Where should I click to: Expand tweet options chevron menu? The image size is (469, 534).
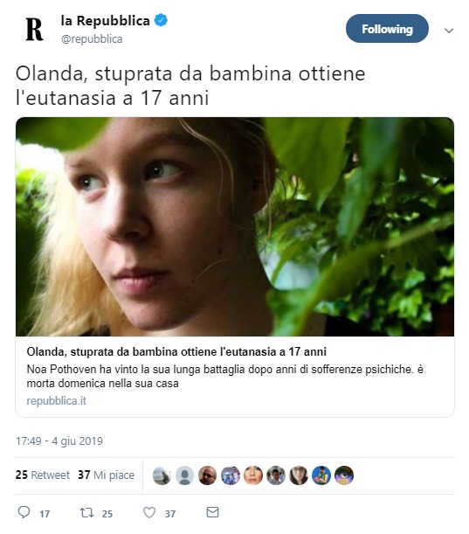(x=449, y=31)
